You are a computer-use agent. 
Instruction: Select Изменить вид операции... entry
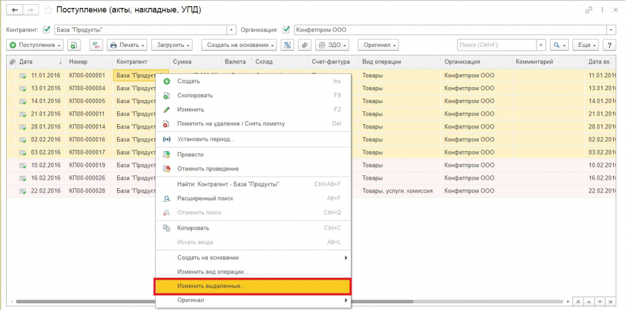pyautogui.click(x=253, y=272)
